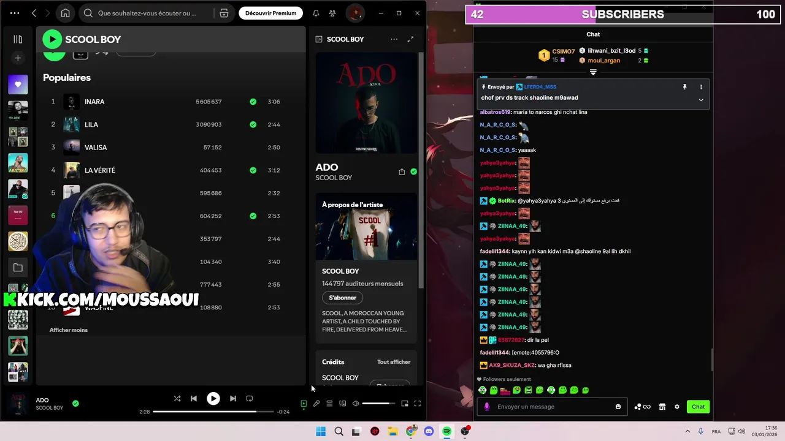Toggle ADO saved status in panel
The image size is (785, 441).
[413, 172]
